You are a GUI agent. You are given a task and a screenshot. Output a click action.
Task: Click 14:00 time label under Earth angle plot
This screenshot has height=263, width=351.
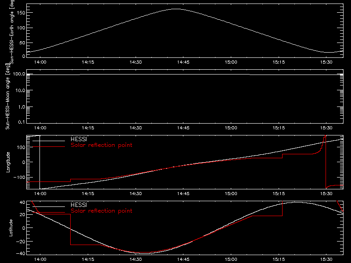tap(40, 62)
